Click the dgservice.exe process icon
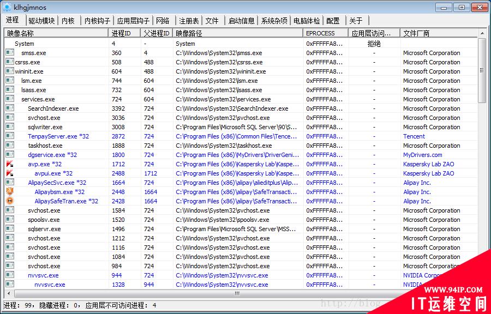Screen dimensions: 491x314 tap(10, 154)
